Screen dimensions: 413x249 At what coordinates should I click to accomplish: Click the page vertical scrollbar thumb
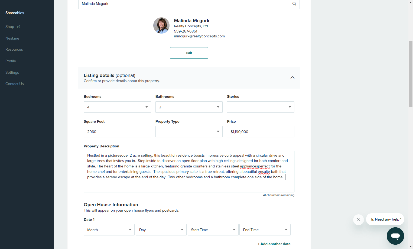point(411,74)
